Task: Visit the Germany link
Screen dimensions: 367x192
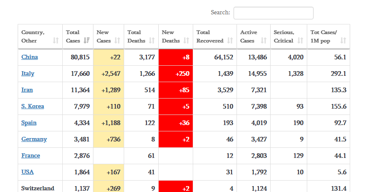Action: (x=34, y=139)
